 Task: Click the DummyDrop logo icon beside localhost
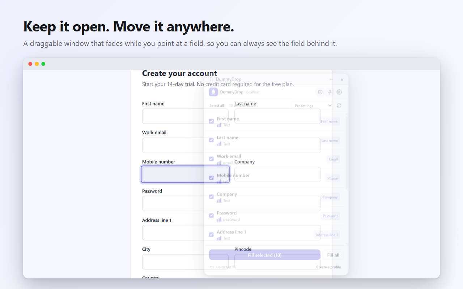(213, 92)
